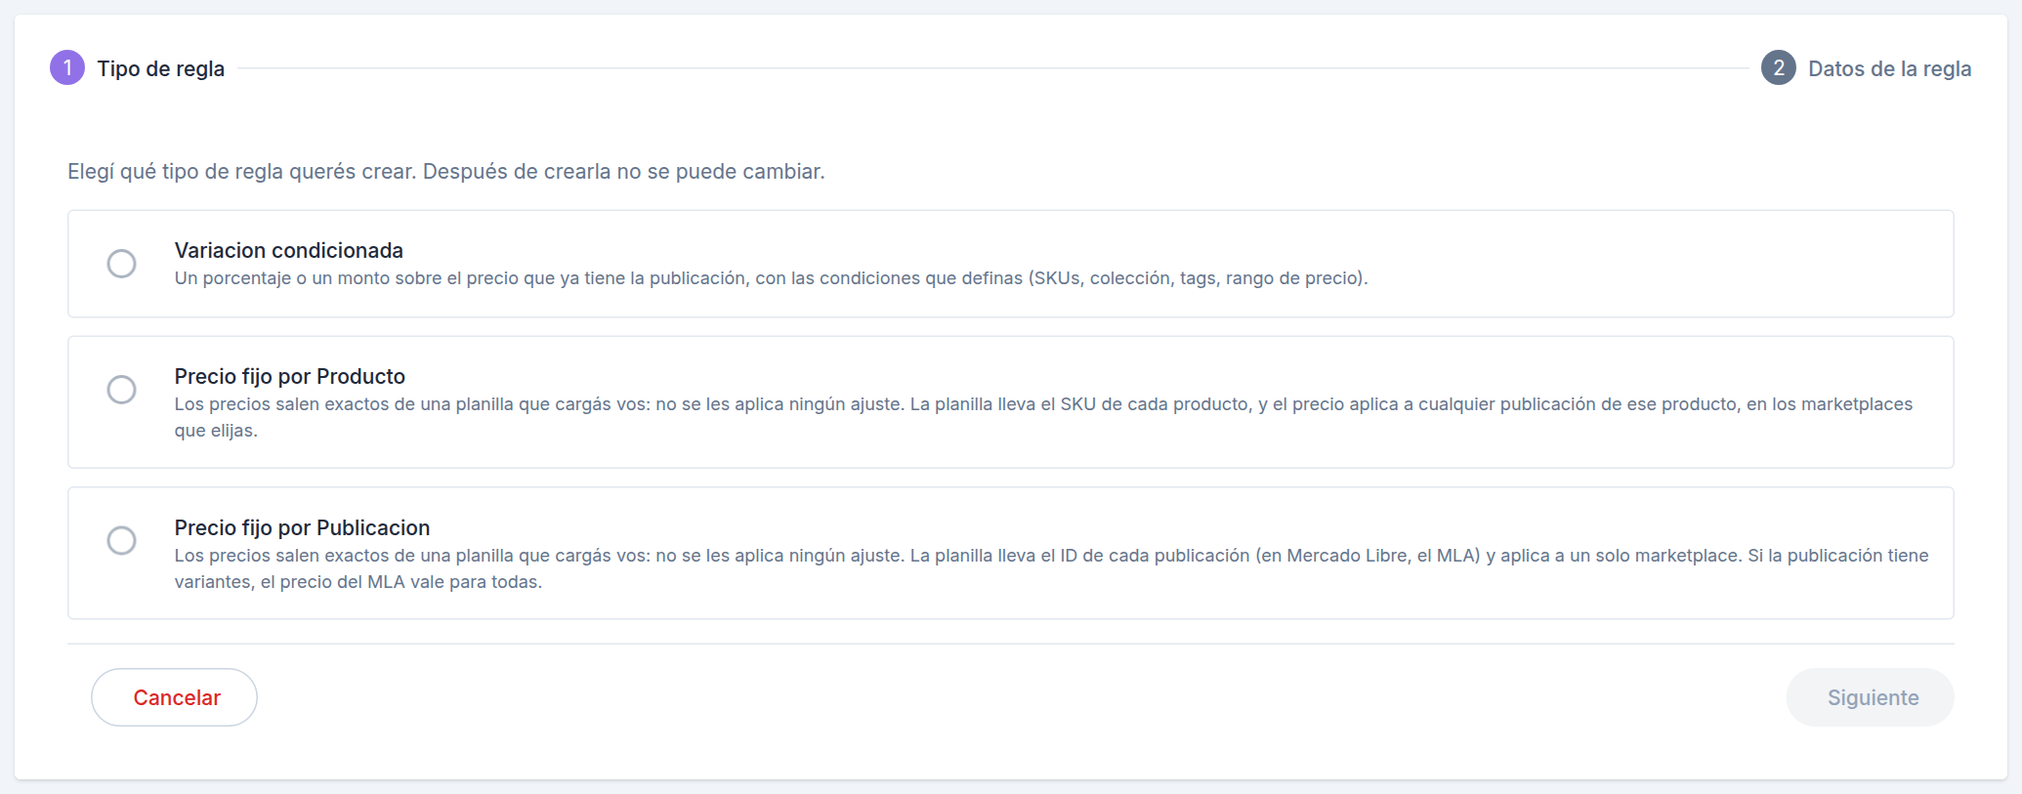Open the Datos de la regla step label
The width and height of the screenshot is (2022, 794).
click(1889, 68)
